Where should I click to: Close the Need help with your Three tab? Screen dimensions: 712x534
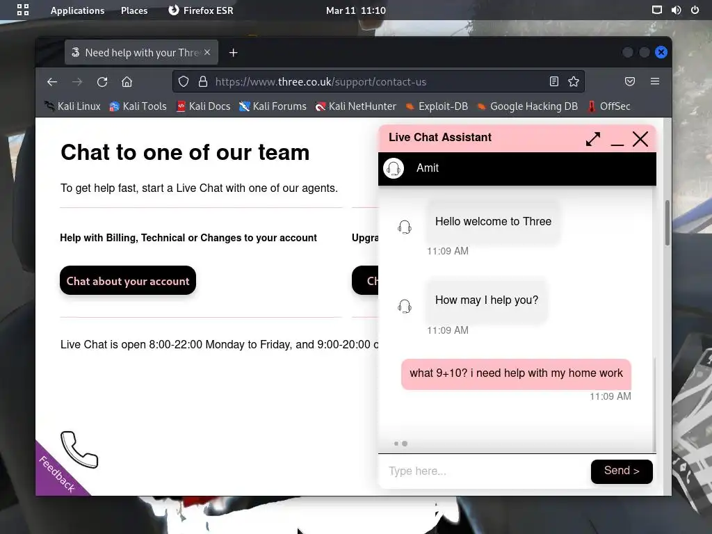coord(207,52)
